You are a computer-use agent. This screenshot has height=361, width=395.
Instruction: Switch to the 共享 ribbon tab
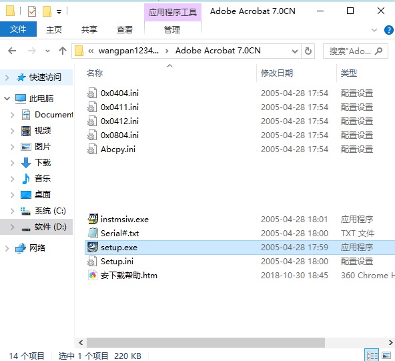pos(89,30)
